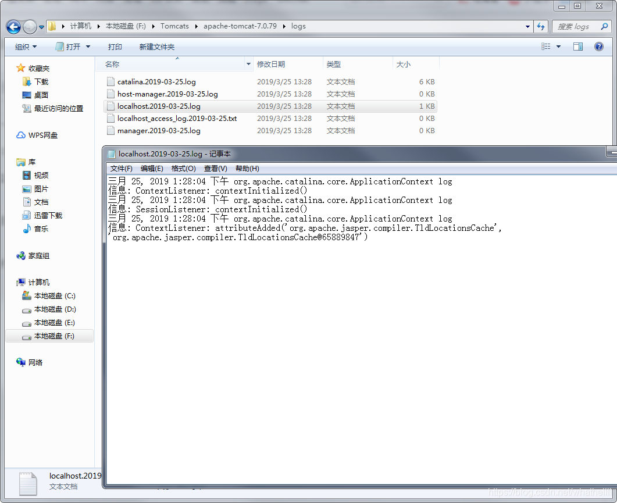617x503 pixels.
Task: Open Notepad's 格式(O) menu
Action: tap(183, 169)
